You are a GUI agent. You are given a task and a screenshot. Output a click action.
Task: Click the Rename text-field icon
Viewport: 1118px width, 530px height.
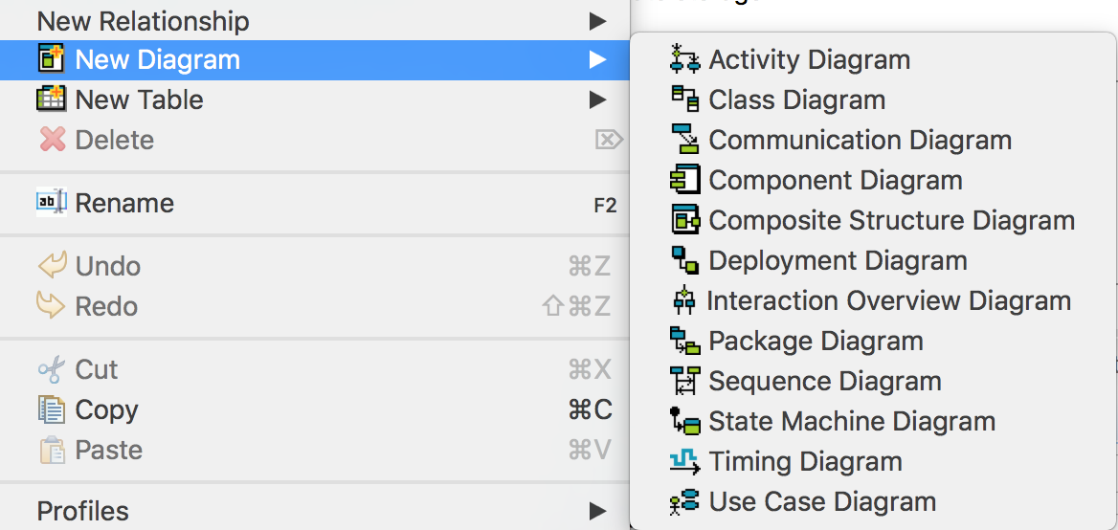click(52, 202)
